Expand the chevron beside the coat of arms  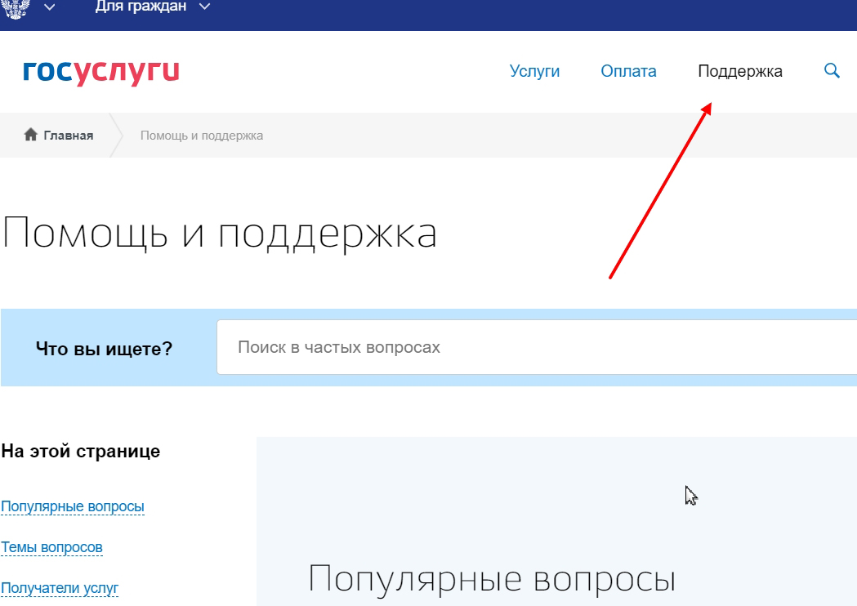(x=50, y=7)
